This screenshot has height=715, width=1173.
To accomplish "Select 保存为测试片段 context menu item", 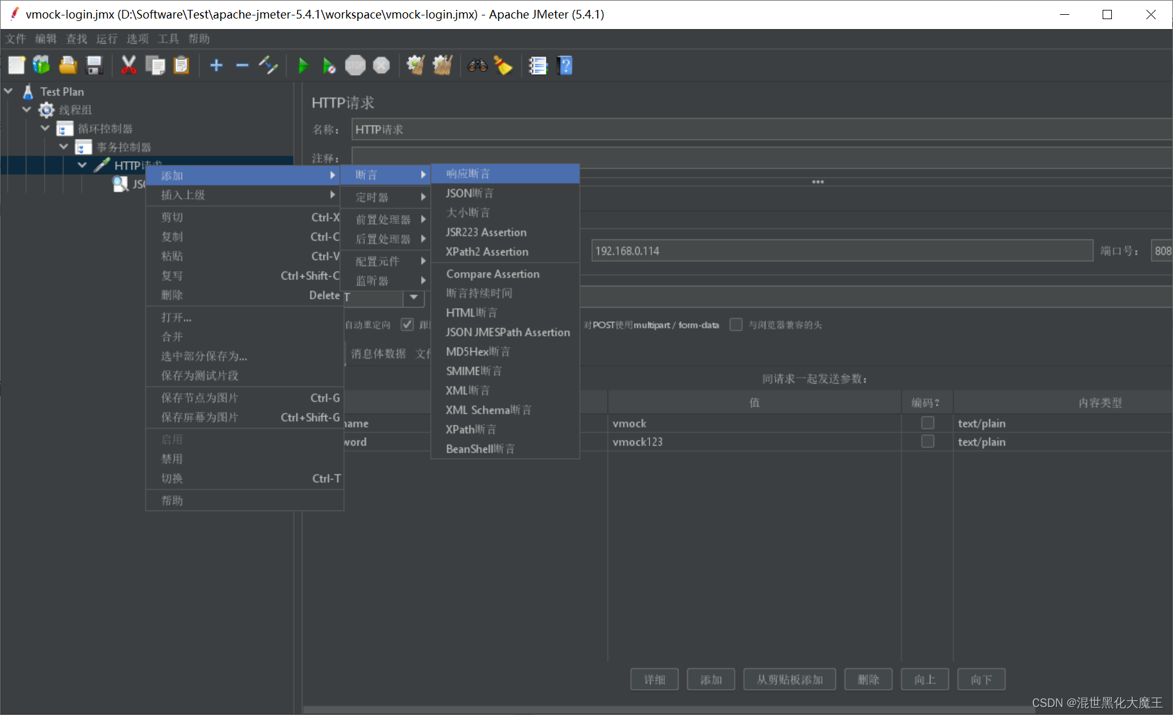I will pyautogui.click(x=244, y=375).
